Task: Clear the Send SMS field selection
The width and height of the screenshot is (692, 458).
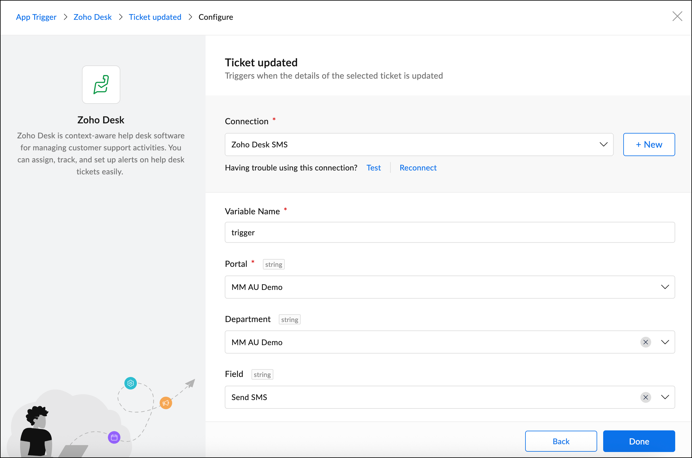Action: [645, 397]
